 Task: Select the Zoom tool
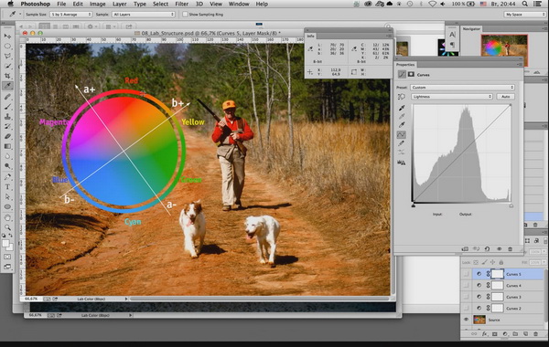pos(7,227)
